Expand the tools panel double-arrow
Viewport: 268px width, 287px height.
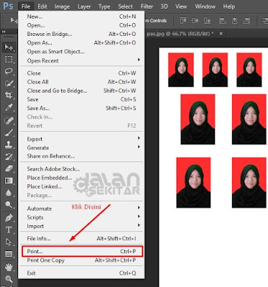click(4, 32)
